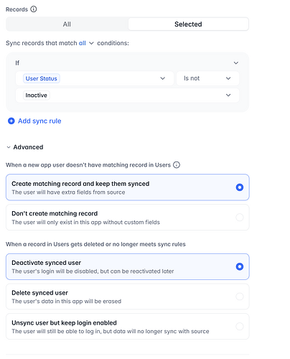The width and height of the screenshot is (290, 359).
Task: Click the Add sync rule link
Action: click(39, 121)
